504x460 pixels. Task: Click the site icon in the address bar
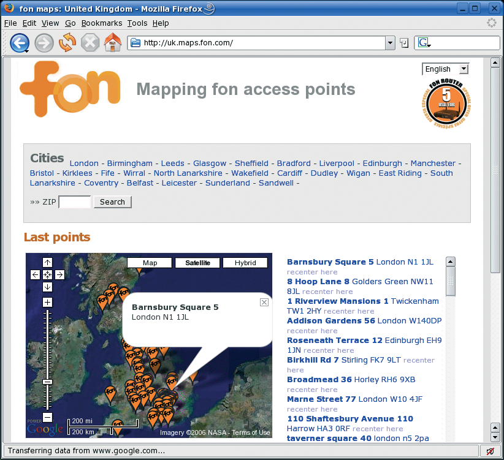[x=136, y=43]
